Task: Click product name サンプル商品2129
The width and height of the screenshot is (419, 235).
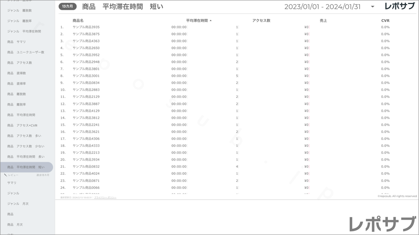Action: pyautogui.click(x=86, y=97)
